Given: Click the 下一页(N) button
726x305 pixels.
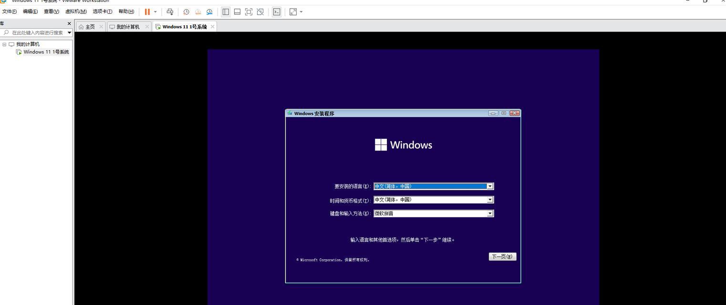Looking at the screenshot, I should coord(502,256).
